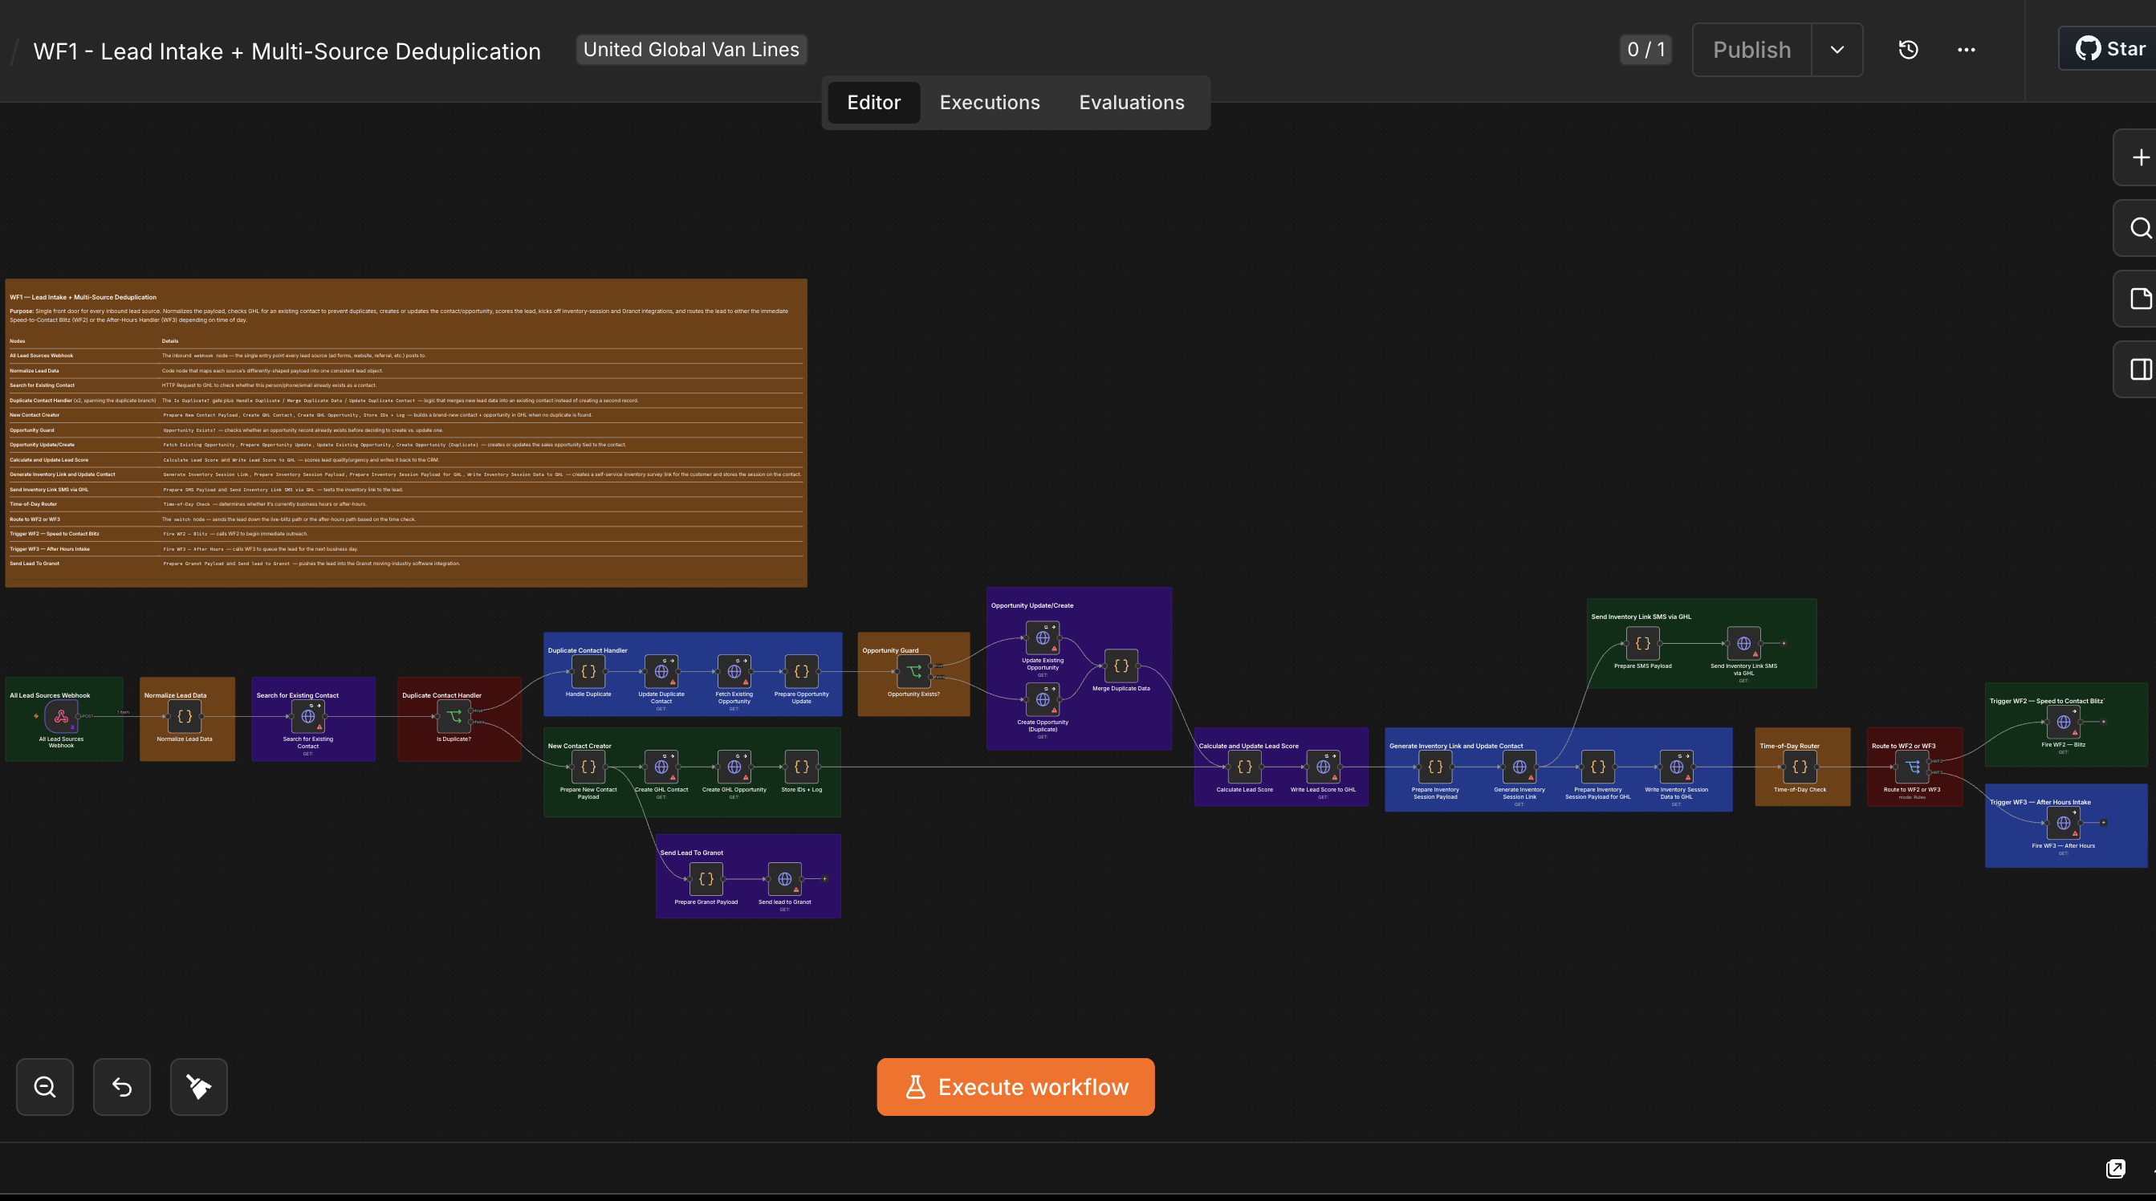Select Merge Duplicate Data node
The image size is (2156, 1201).
[1121, 666]
